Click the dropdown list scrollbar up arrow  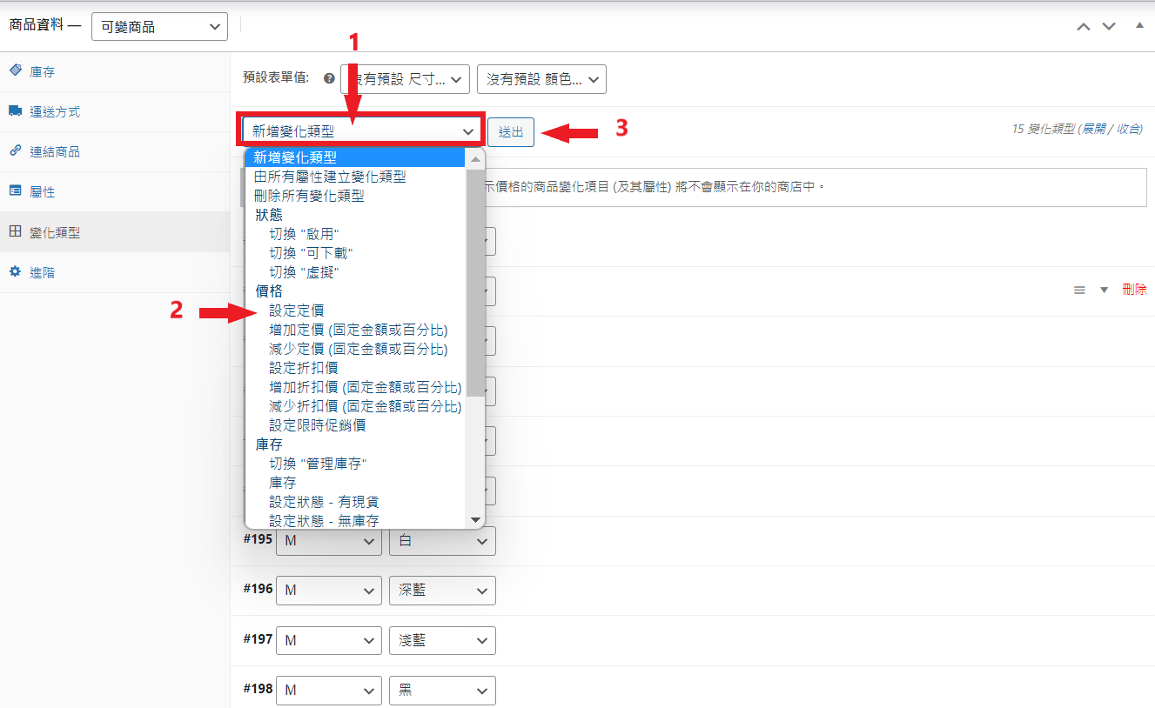point(475,159)
